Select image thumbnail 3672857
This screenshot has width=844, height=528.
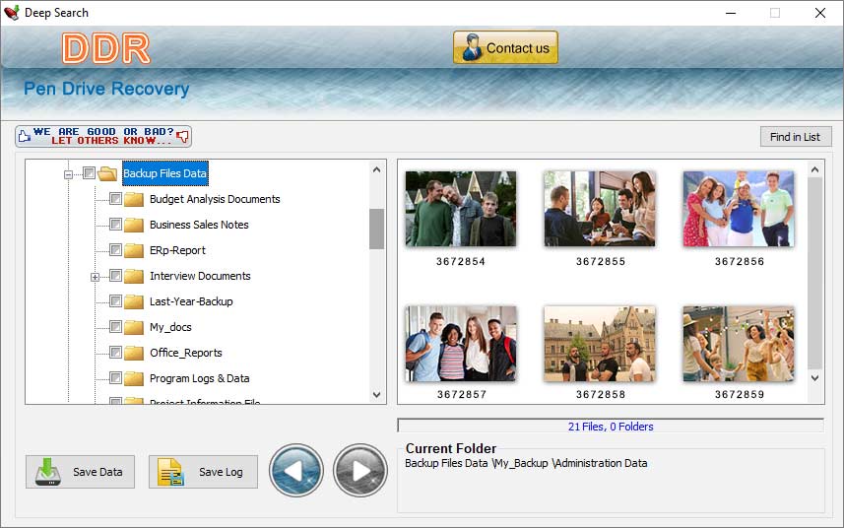click(461, 344)
